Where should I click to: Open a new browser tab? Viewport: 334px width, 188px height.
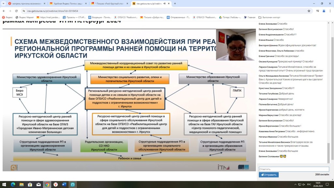[175, 4]
